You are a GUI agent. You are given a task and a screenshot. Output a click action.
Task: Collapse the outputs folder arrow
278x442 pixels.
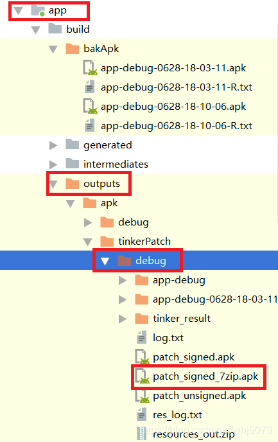pyautogui.click(x=53, y=184)
